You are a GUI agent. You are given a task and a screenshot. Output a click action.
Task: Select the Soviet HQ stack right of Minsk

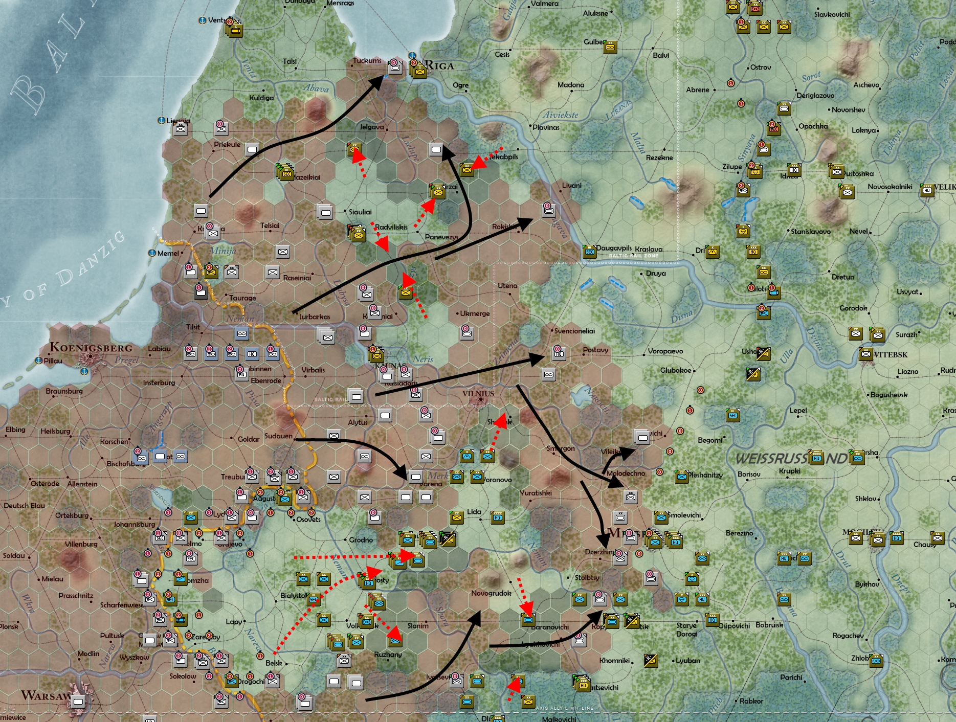(x=675, y=540)
